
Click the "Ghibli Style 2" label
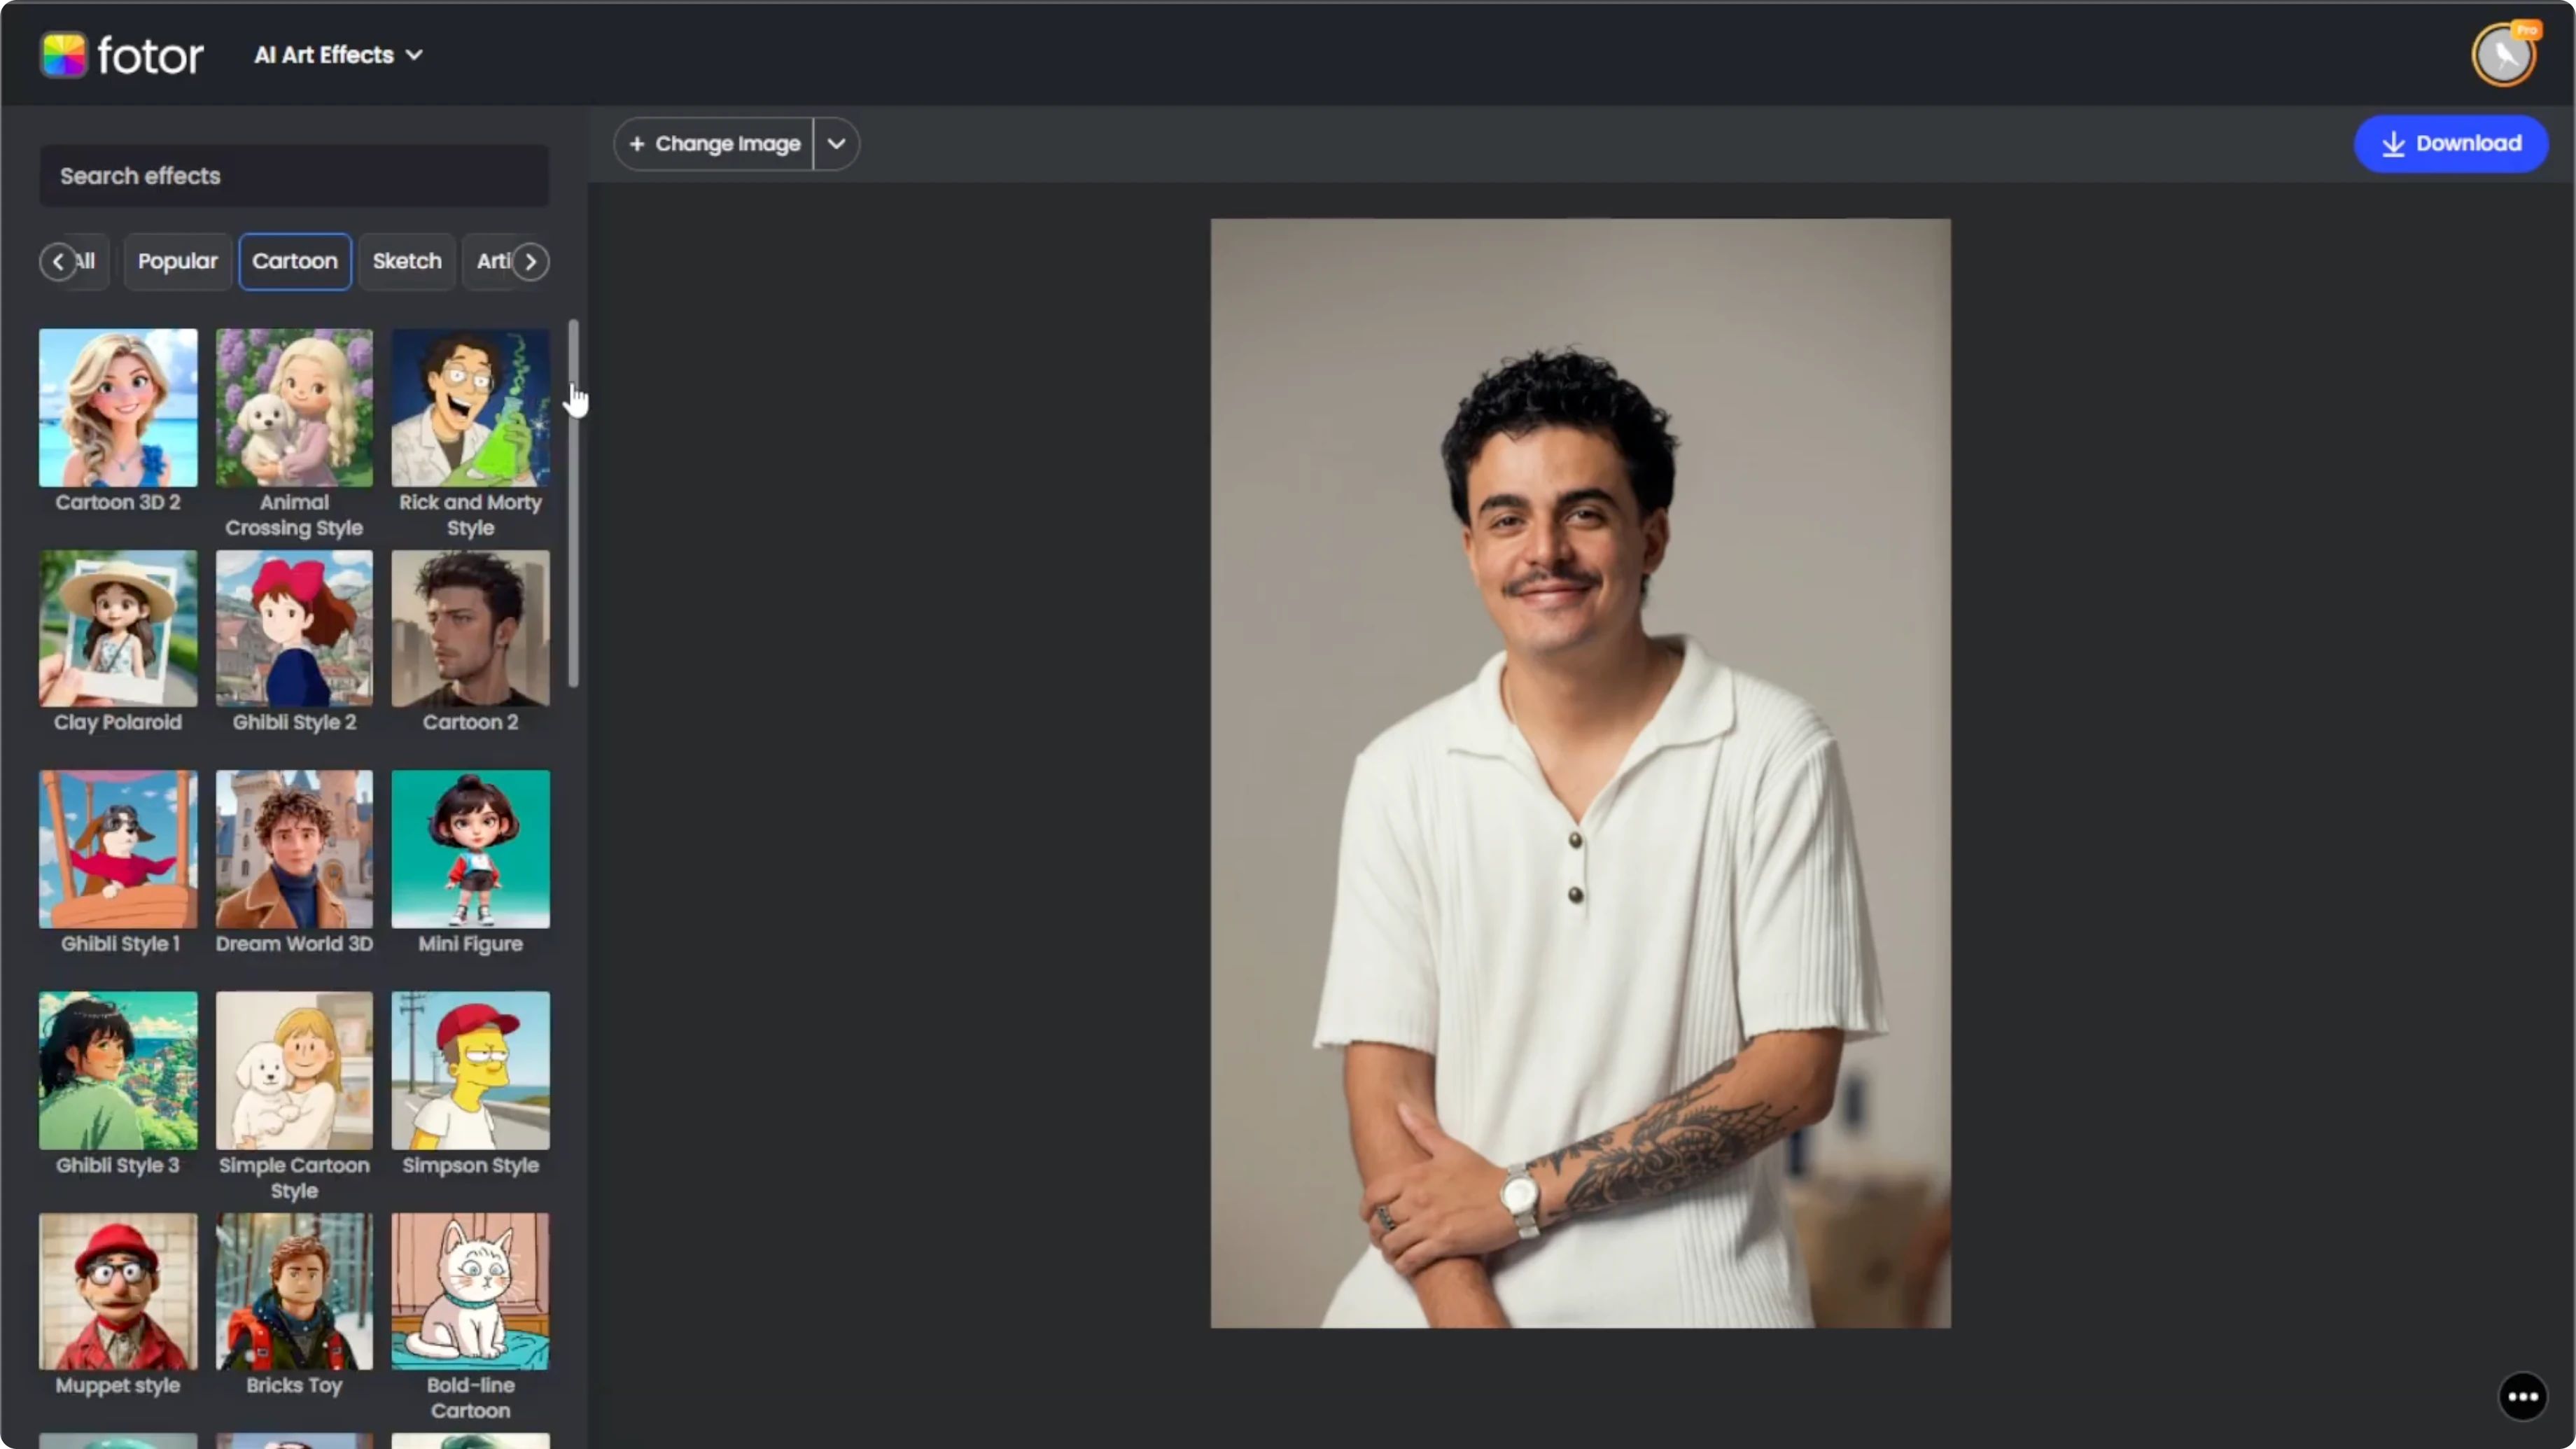[x=294, y=722]
